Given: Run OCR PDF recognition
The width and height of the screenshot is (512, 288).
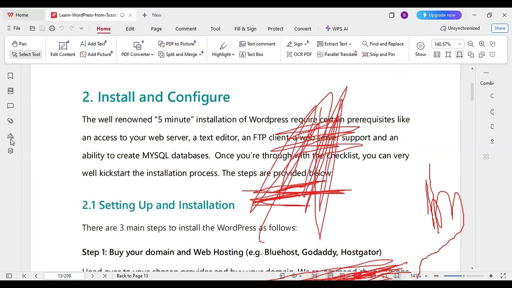Looking at the screenshot, I should tap(299, 54).
